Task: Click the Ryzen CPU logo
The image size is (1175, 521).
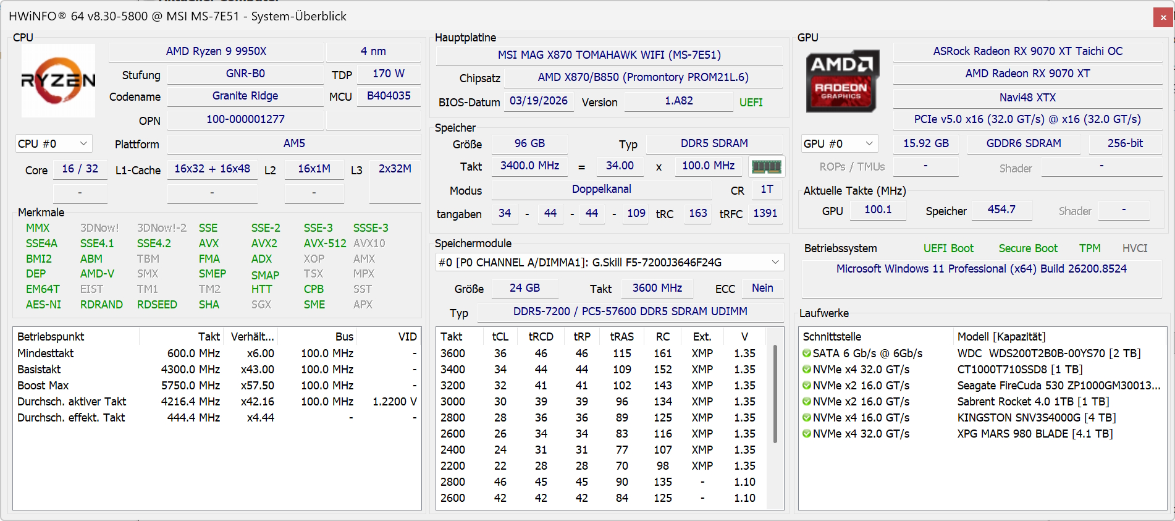Action: point(59,80)
